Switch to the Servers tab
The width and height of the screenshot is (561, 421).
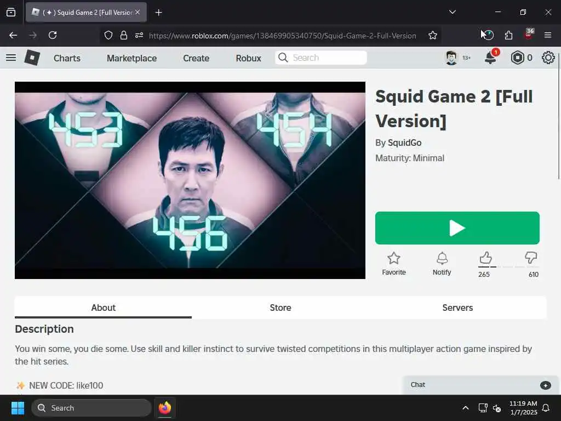457,308
